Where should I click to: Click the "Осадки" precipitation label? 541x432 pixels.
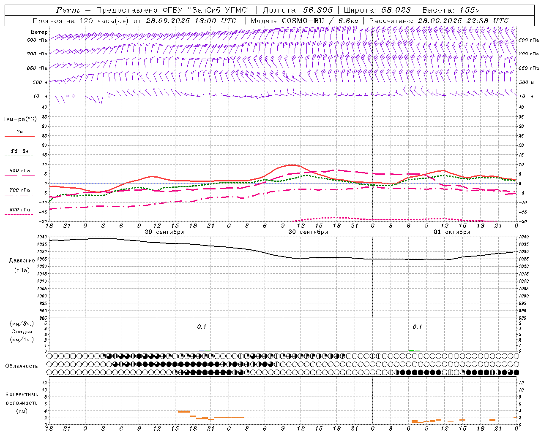(22, 332)
